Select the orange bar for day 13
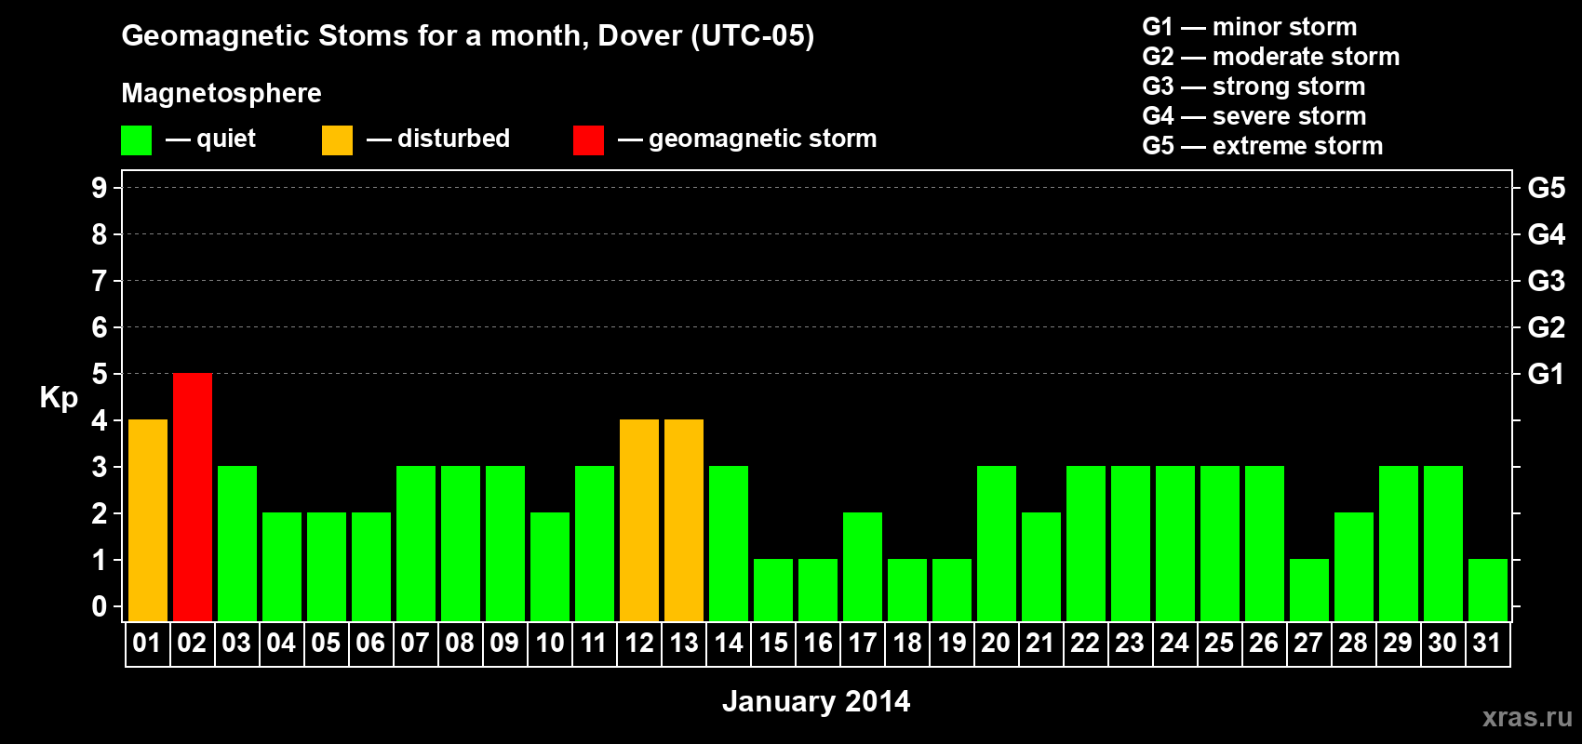Image resolution: width=1582 pixels, height=744 pixels. 684,521
